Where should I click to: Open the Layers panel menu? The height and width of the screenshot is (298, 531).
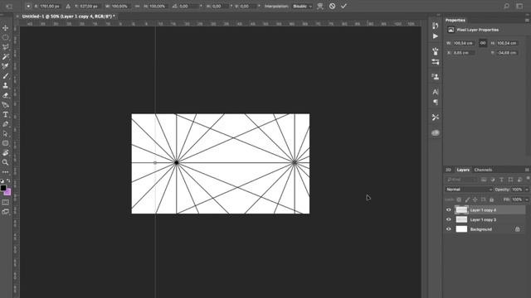[x=527, y=170]
